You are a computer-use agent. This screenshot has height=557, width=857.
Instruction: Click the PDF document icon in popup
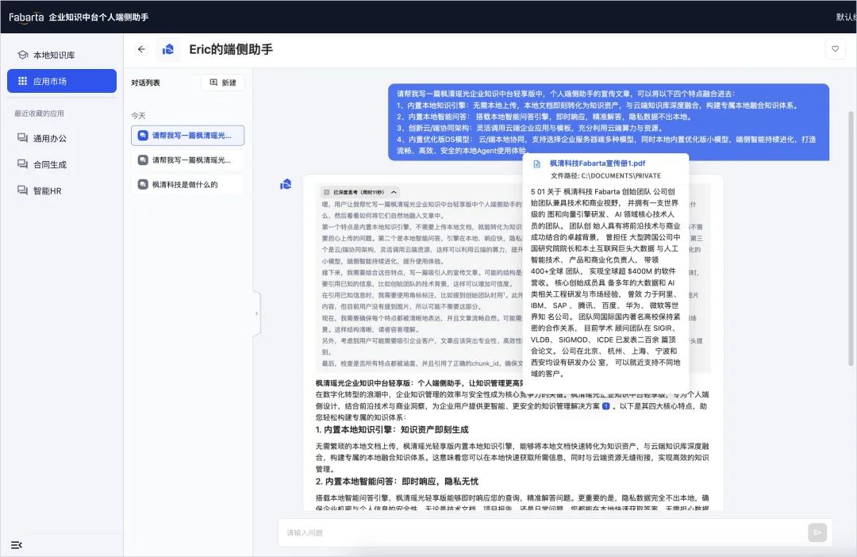point(536,164)
